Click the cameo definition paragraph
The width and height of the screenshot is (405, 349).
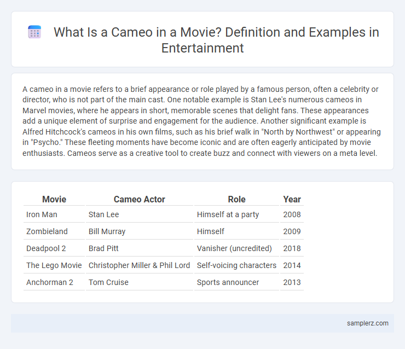(x=201, y=121)
